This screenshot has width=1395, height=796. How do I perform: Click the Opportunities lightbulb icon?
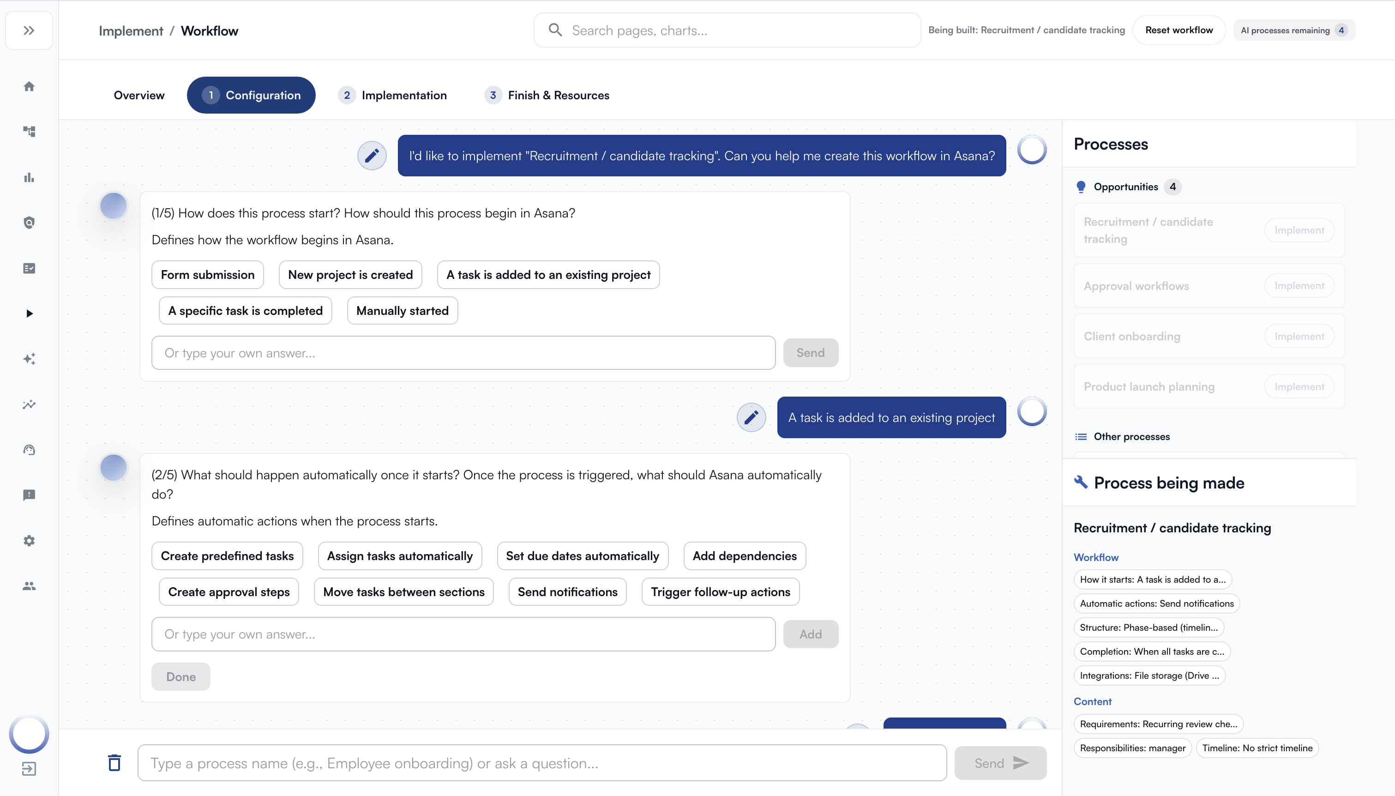tap(1080, 187)
